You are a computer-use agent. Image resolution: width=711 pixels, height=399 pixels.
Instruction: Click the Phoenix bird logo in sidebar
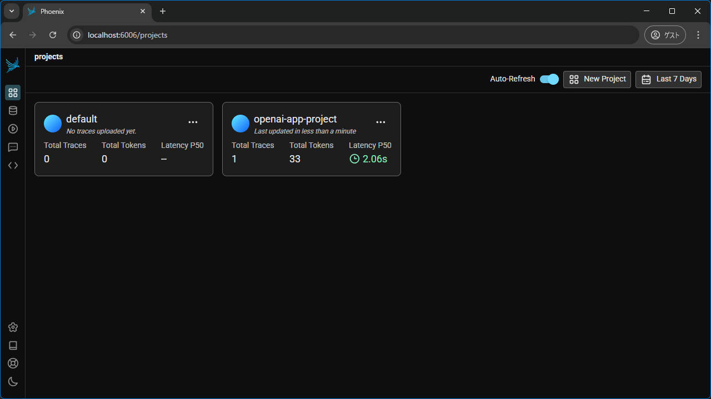click(x=13, y=65)
